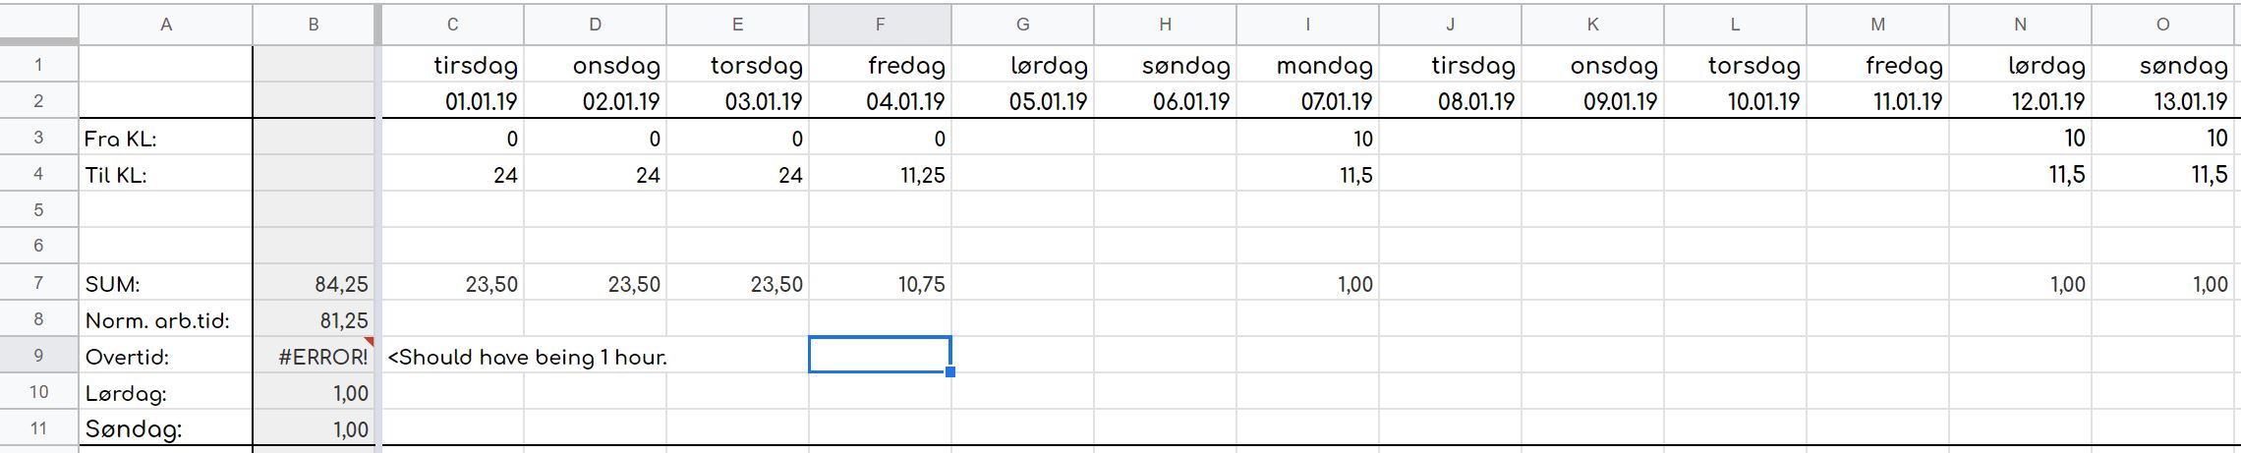Click the Til KL: label cell

pos(166,175)
